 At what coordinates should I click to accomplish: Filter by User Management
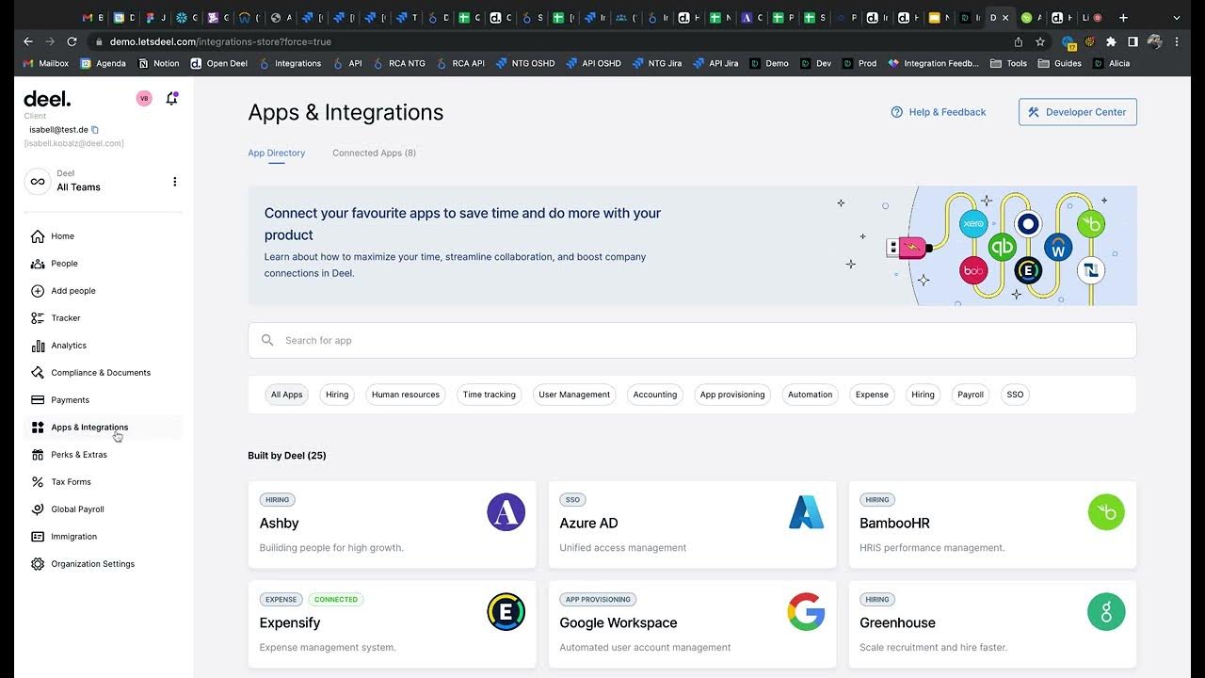point(574,395)
